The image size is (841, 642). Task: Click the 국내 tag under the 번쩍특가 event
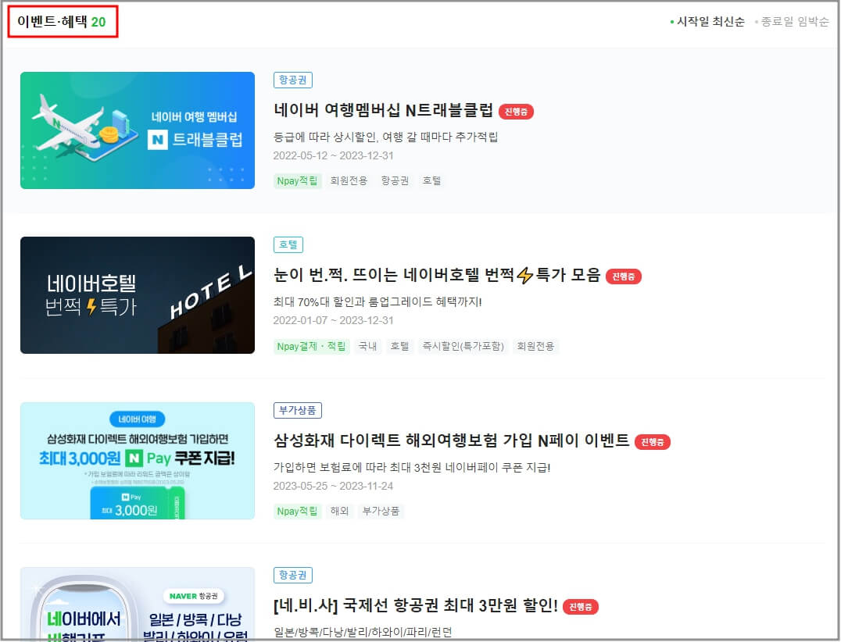pyautogui.click(x=367, y=346)
